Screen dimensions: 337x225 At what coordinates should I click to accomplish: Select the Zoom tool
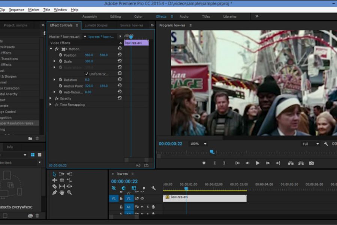click(x=70, y=192)
